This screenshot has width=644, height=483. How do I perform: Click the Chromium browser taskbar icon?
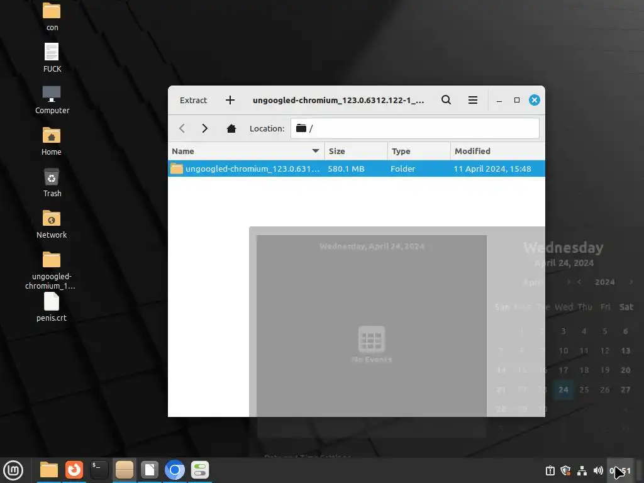coord(175,470)
